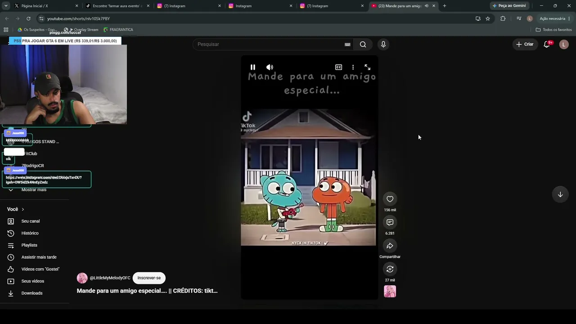Open the Short's three-dot options menu
The height and width of the screenshot is (324, 576).
(353, 67)
